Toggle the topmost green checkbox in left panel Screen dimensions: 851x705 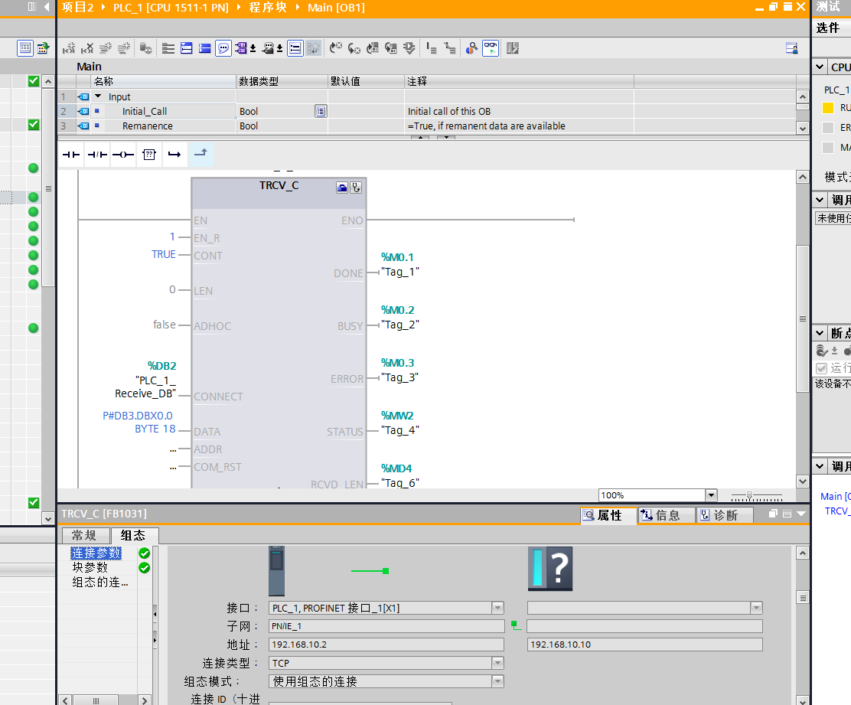(34, 81)
